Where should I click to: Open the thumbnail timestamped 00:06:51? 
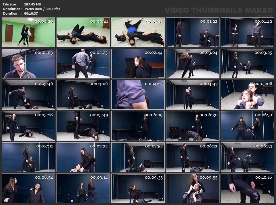coord(248,126)
